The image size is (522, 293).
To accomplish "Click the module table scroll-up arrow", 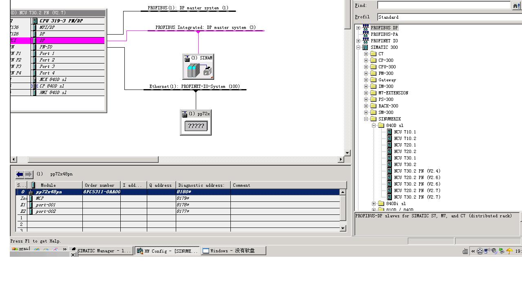I will 343,192.
